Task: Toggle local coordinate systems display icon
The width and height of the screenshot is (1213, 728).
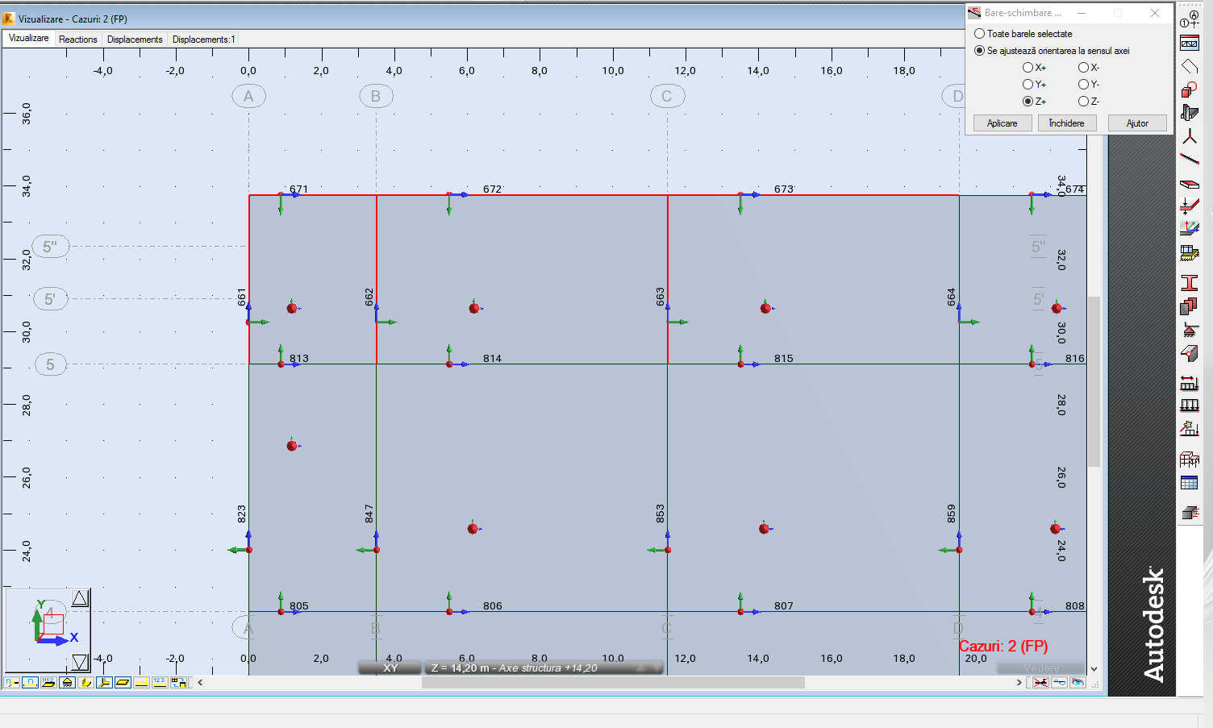Action: [x=104, y=682]
